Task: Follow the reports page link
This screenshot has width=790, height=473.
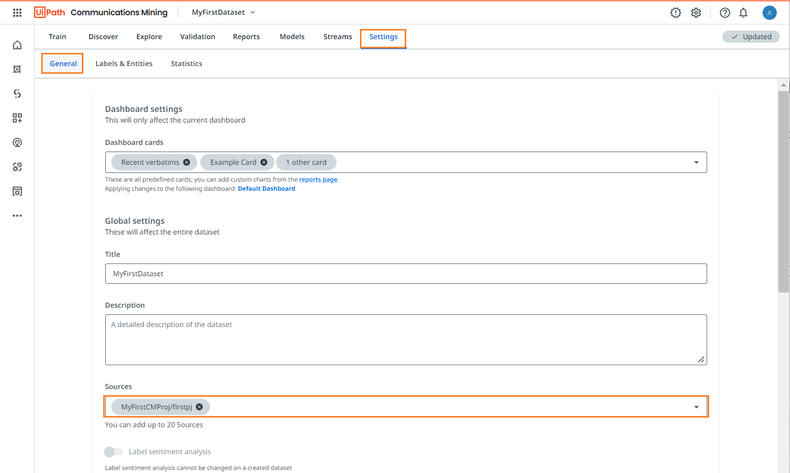Action: [x=318, y=180]
